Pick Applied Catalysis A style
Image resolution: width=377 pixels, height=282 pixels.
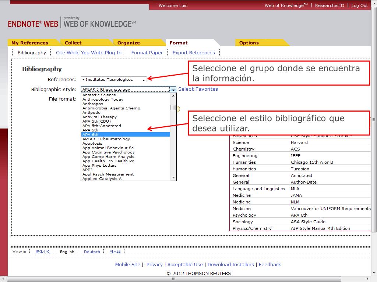pyautogui.click(x=126, y=178)
